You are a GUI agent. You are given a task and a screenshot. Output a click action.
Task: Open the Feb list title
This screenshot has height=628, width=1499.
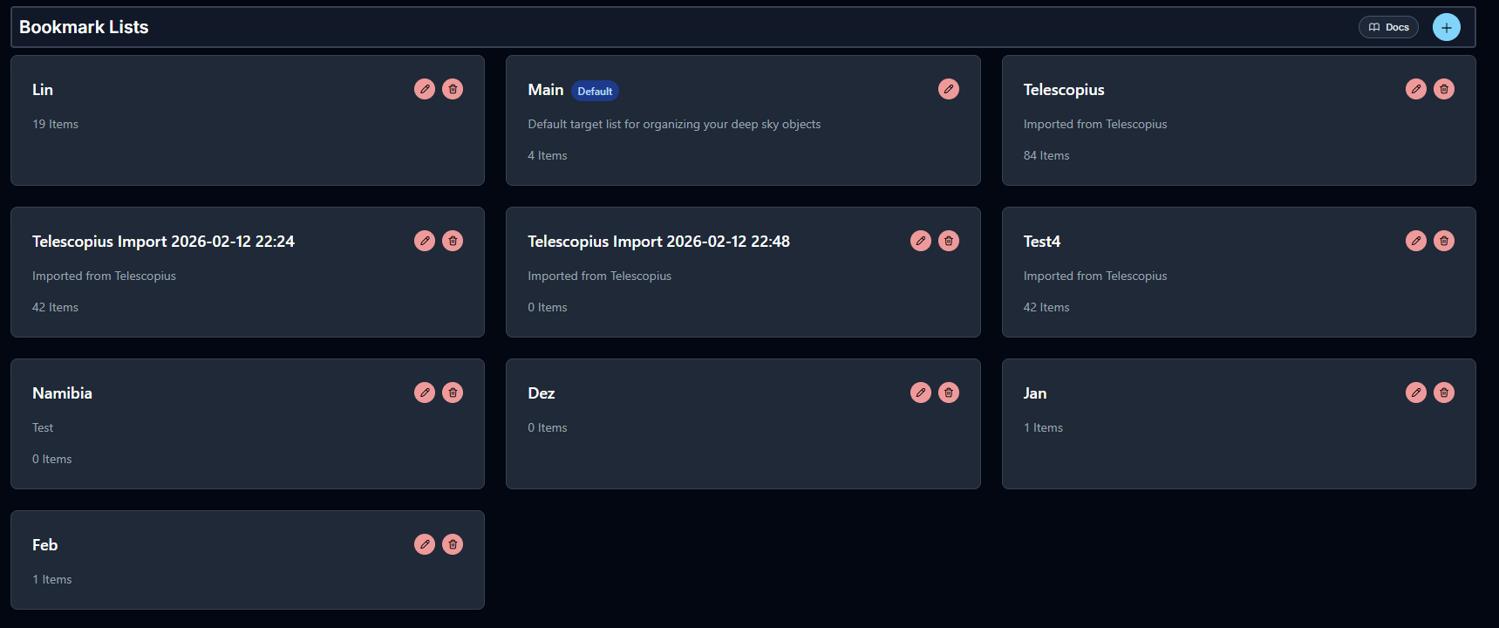tap(44, 545)
